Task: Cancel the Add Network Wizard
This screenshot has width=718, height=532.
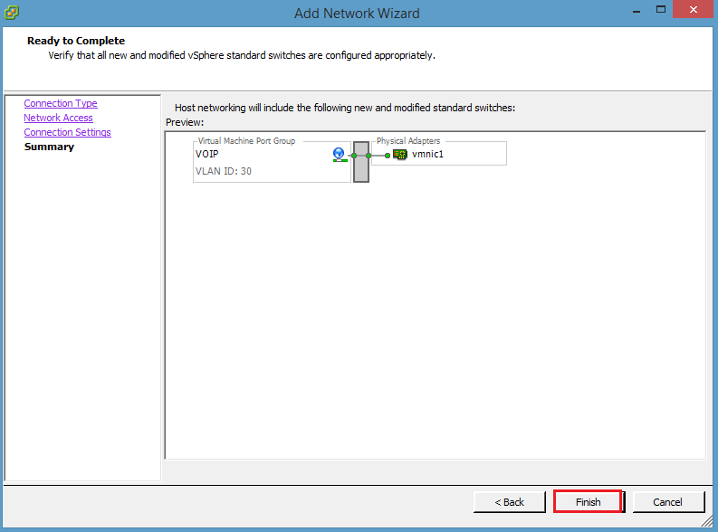Action: (667, 502)
